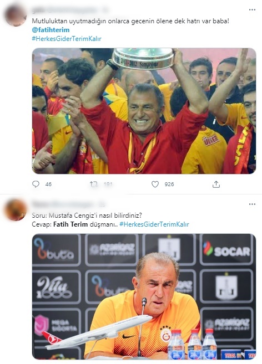Open #HerkesGiderTerimKalır hashtag in first tweet
Image resolution: width=262 pixels, height=364 pixels.
pyautogui.click(x=67, y=39)
